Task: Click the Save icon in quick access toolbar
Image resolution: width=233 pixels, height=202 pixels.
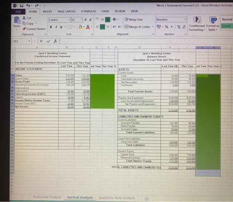Action: [x=22, y=6]
